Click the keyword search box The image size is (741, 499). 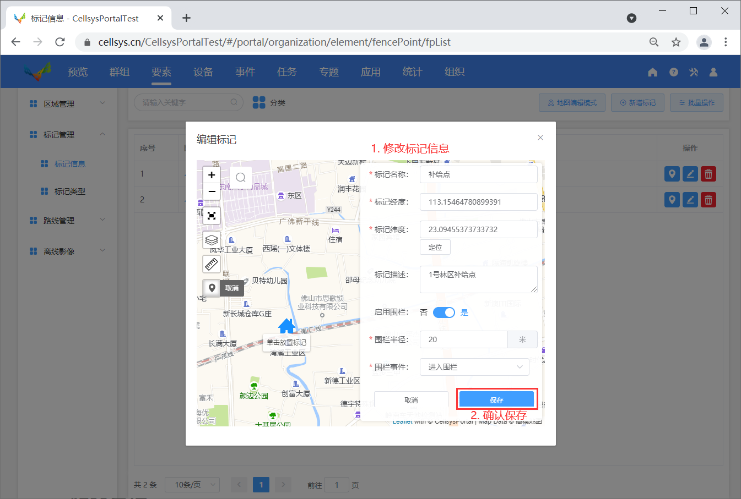[x=189, y=102]
